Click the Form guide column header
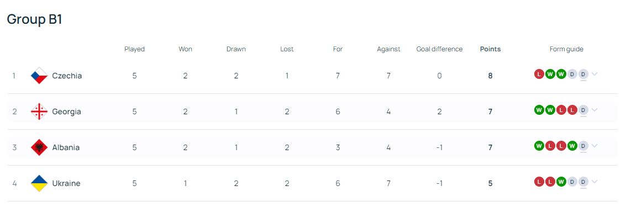 566,49
